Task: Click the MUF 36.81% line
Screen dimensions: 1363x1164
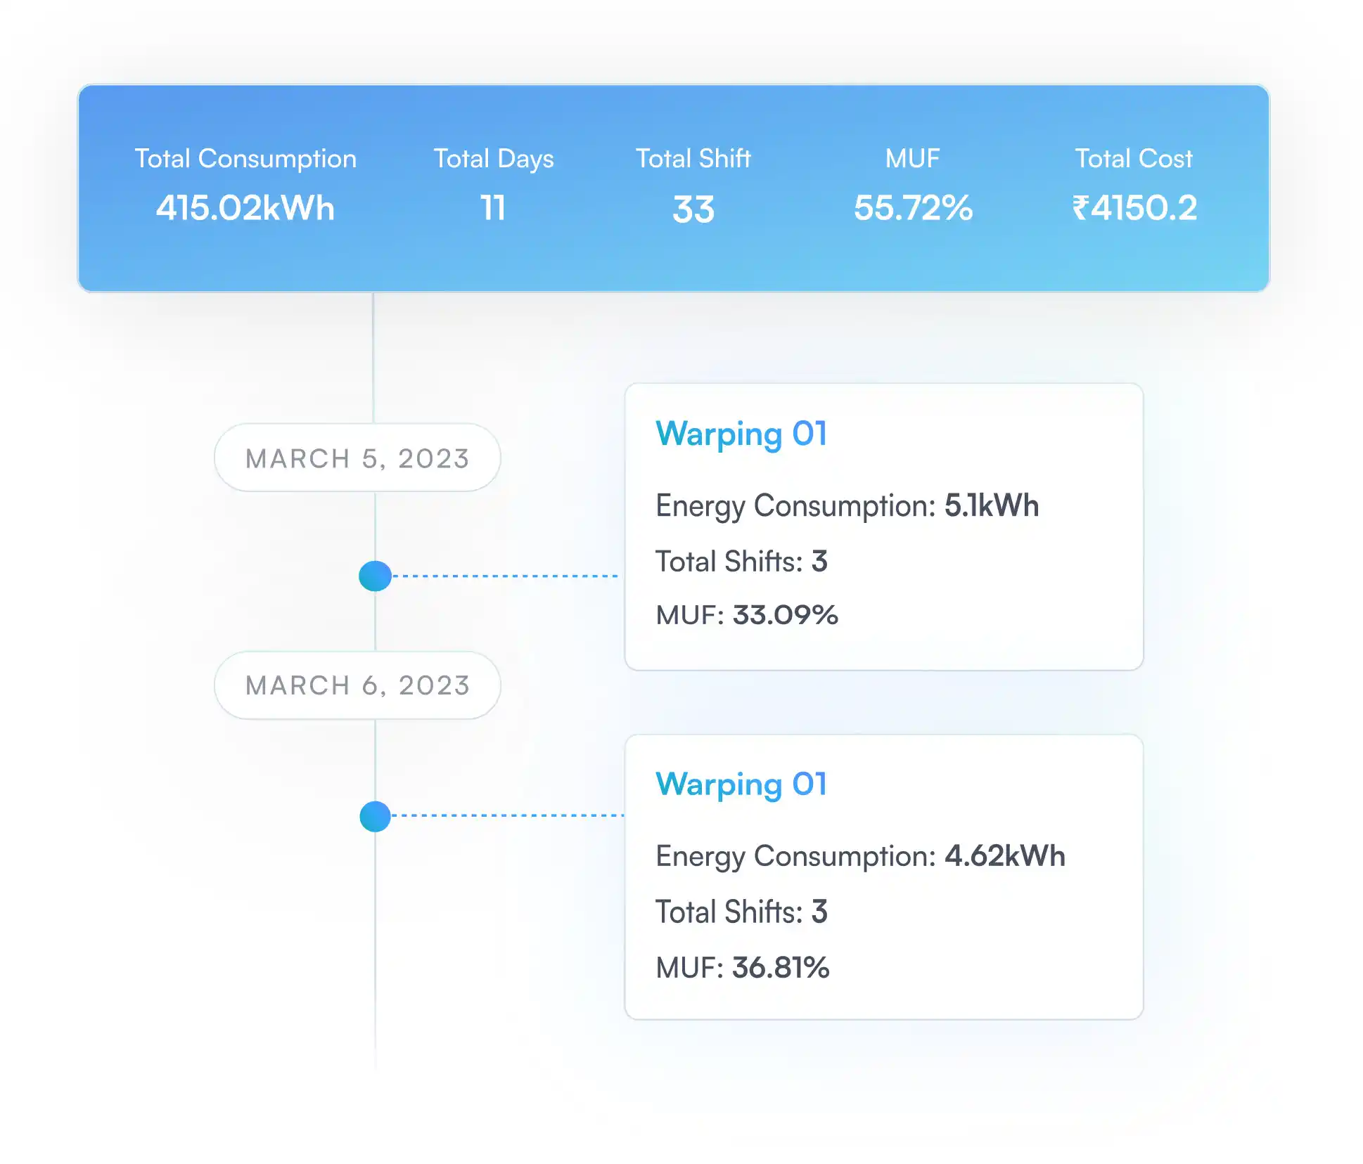Action: coord(743,968)
